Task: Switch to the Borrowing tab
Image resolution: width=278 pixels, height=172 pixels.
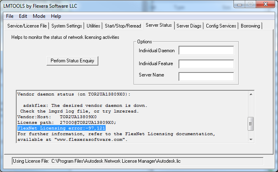Action: coord(250,26)
